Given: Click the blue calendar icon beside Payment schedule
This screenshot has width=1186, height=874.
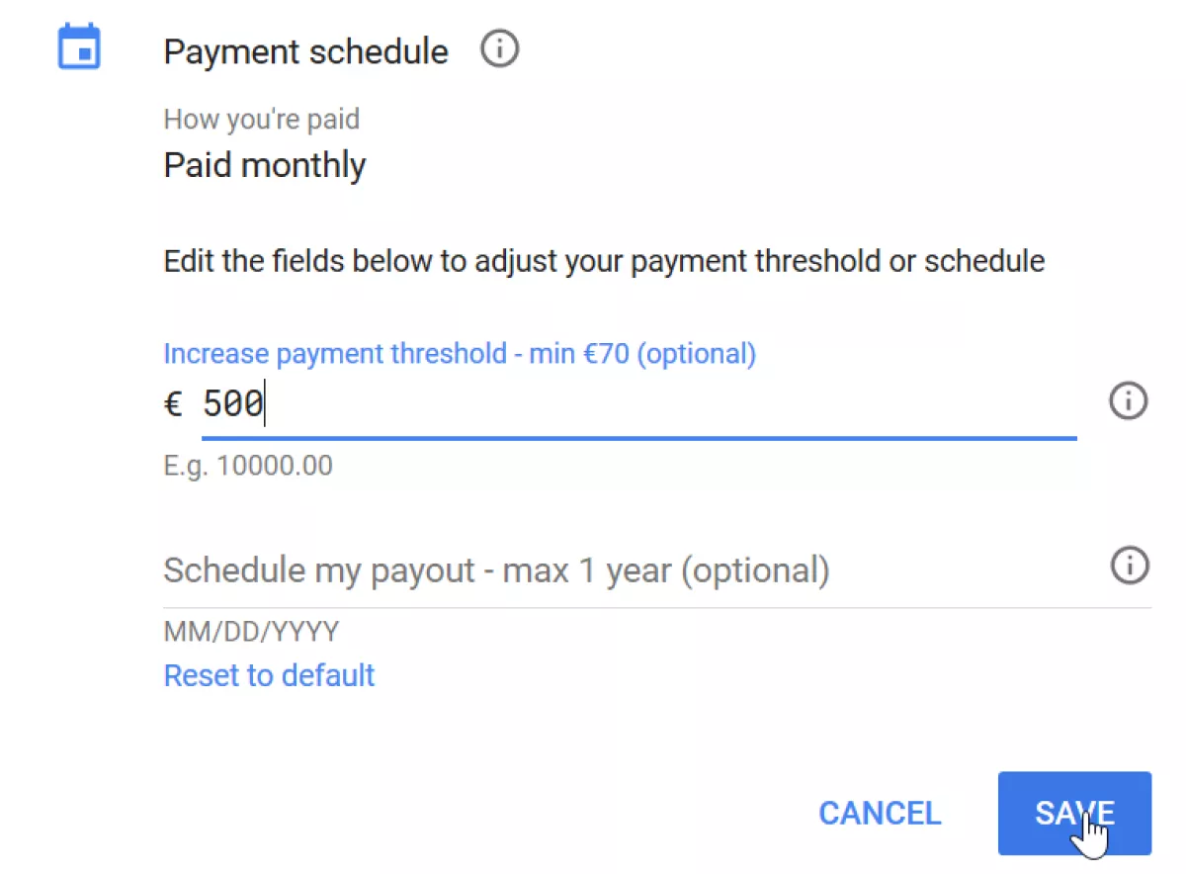Looking at the screenshot, I should tap(79, 46).
